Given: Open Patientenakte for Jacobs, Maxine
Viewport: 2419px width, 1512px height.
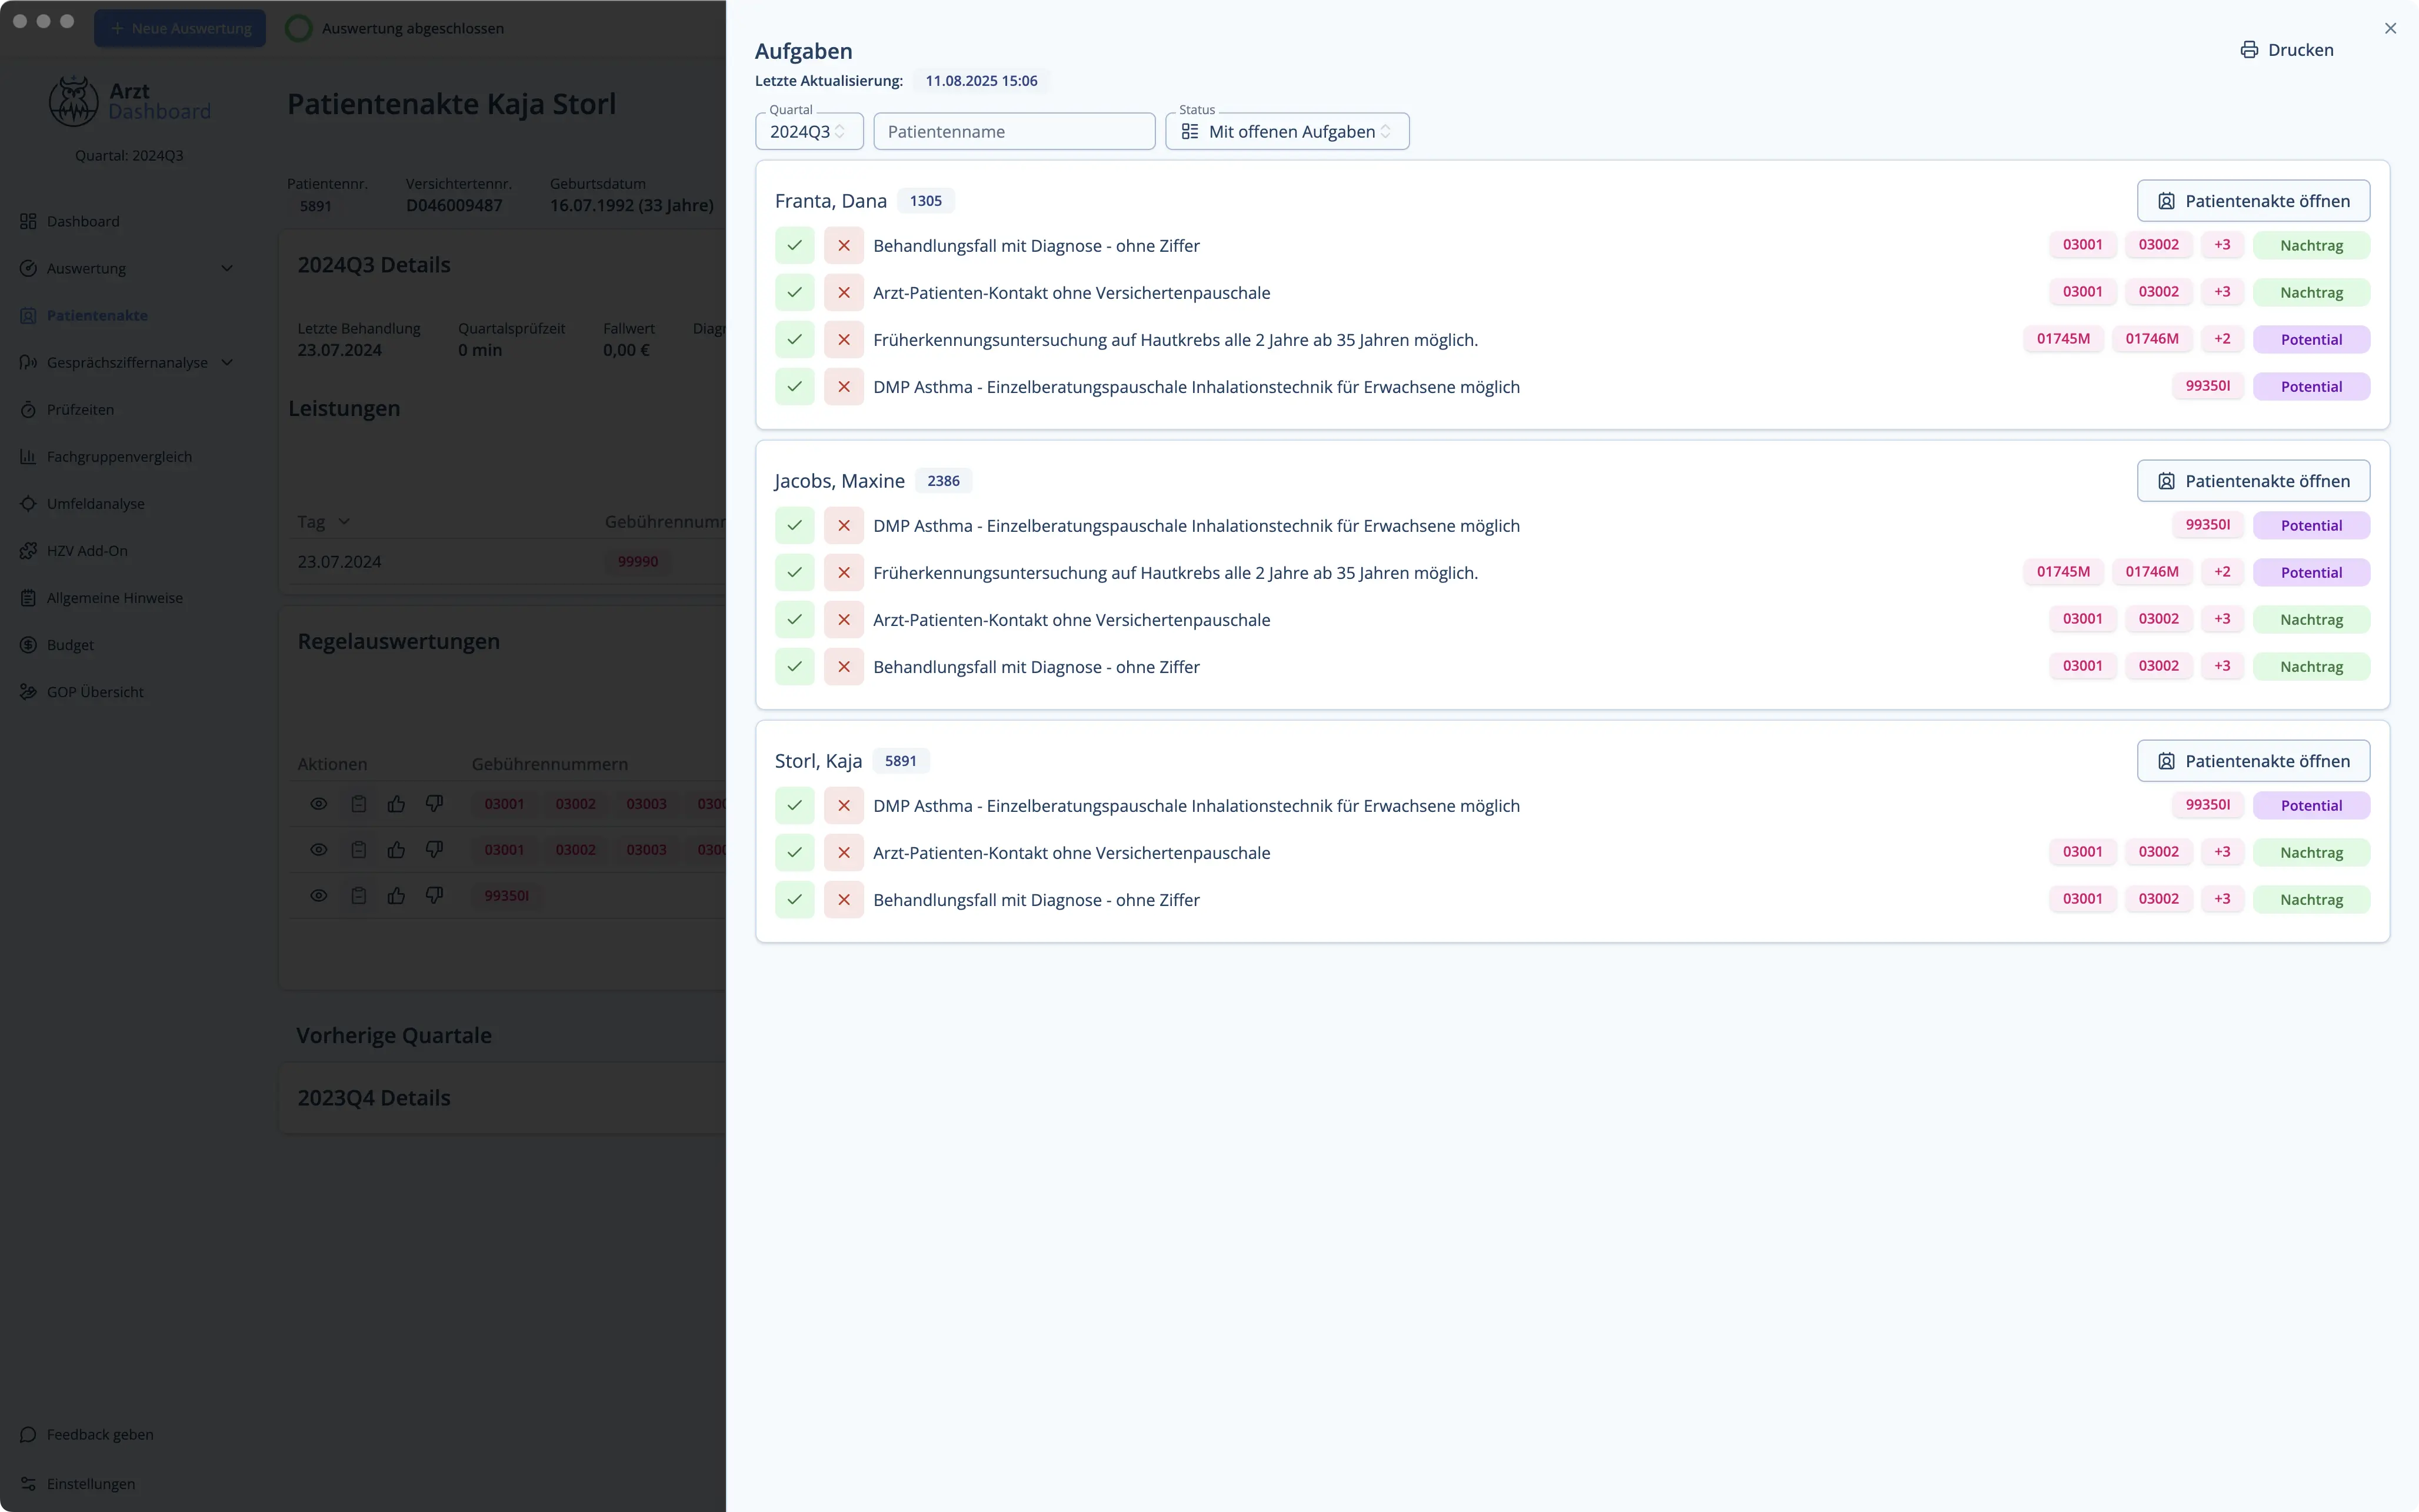Looking at the screenshot, I should 2253,481.
